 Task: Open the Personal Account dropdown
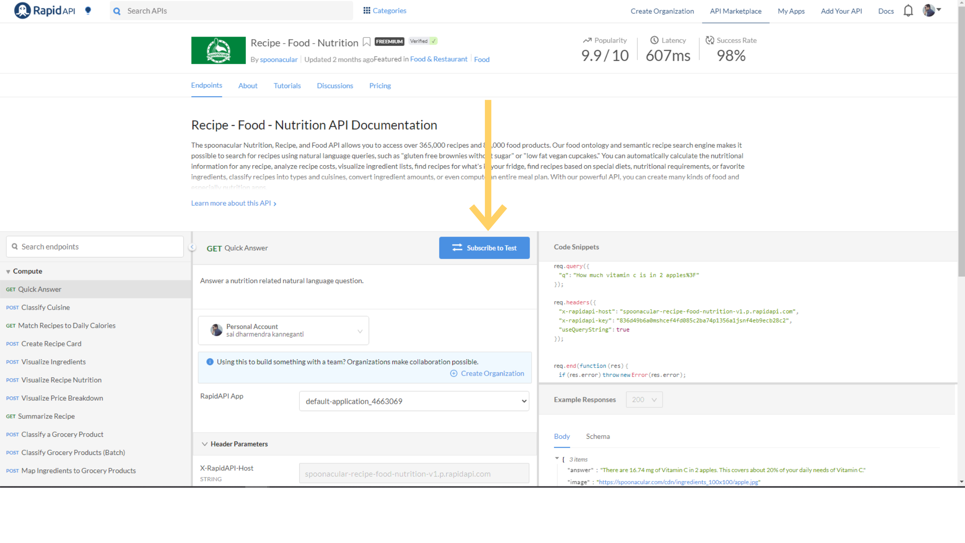[x=283, y=330]
